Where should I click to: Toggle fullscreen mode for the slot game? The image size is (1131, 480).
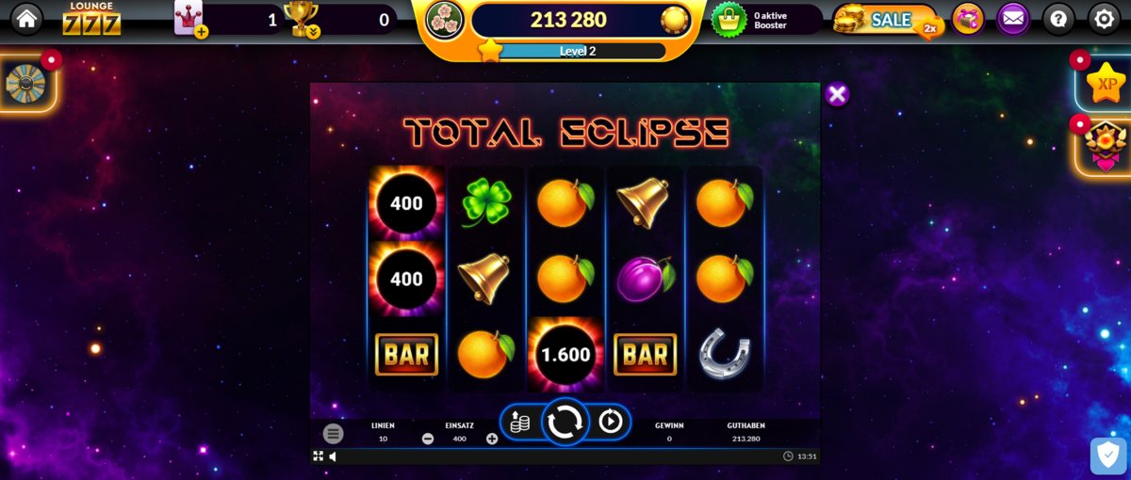point(319,456)
